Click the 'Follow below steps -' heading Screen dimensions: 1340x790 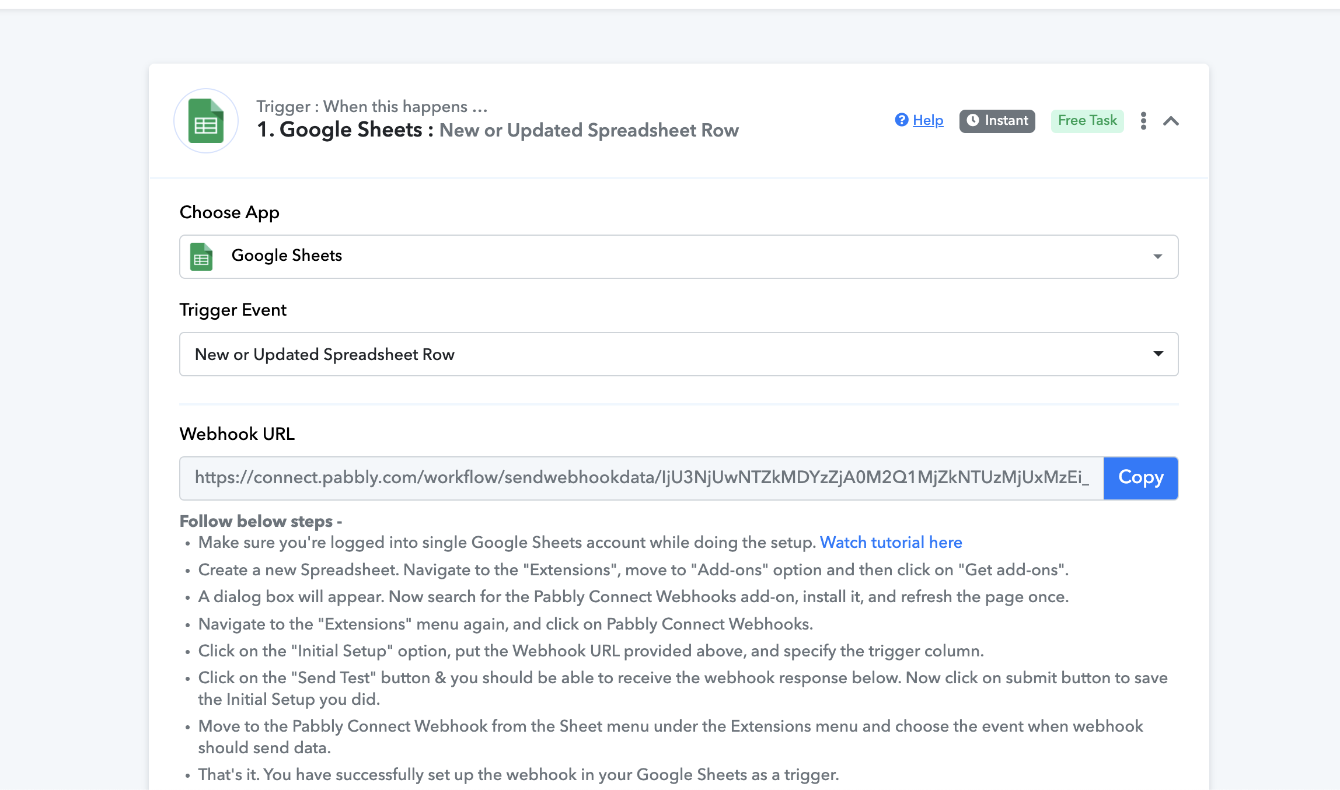pyautogui.click(x=261, y=521)
